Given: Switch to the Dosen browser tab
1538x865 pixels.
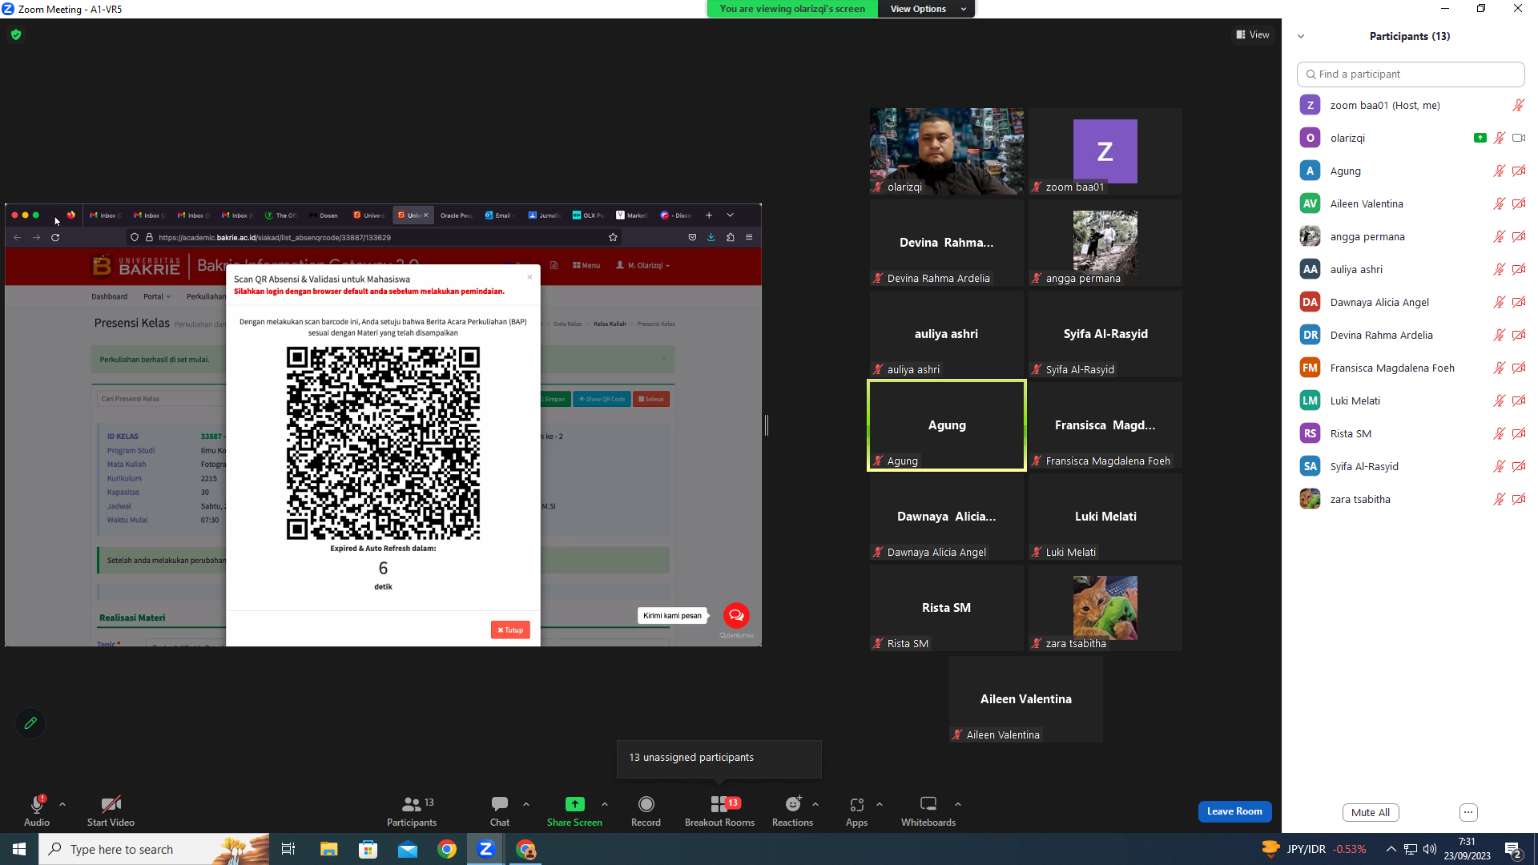Looking at the screenshot, I should 324,215.
